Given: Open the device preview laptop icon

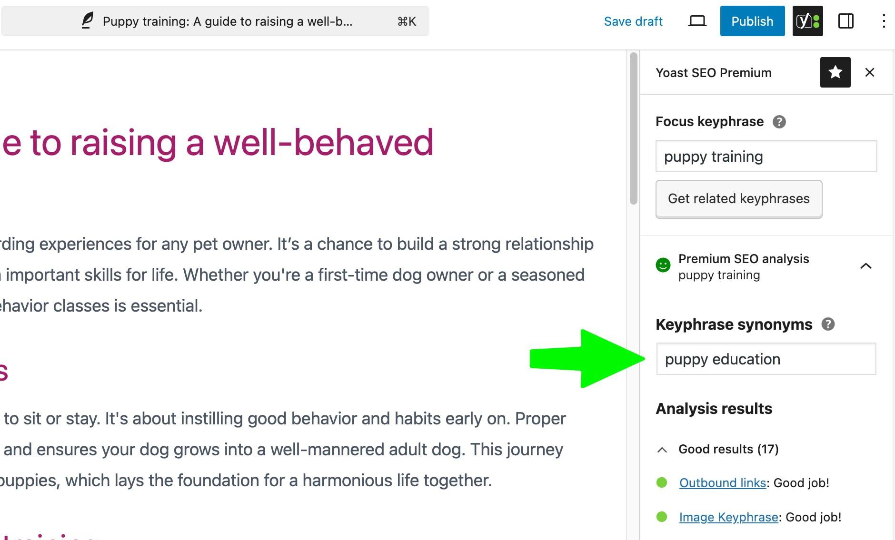Looking at the screenshot, I should click(697, 21).
